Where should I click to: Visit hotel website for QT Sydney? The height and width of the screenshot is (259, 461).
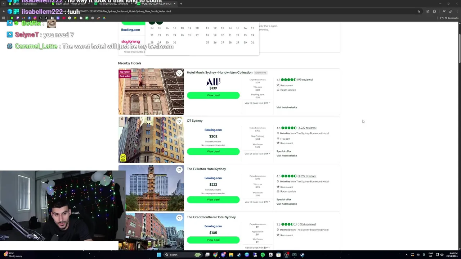tap(287, 155)
